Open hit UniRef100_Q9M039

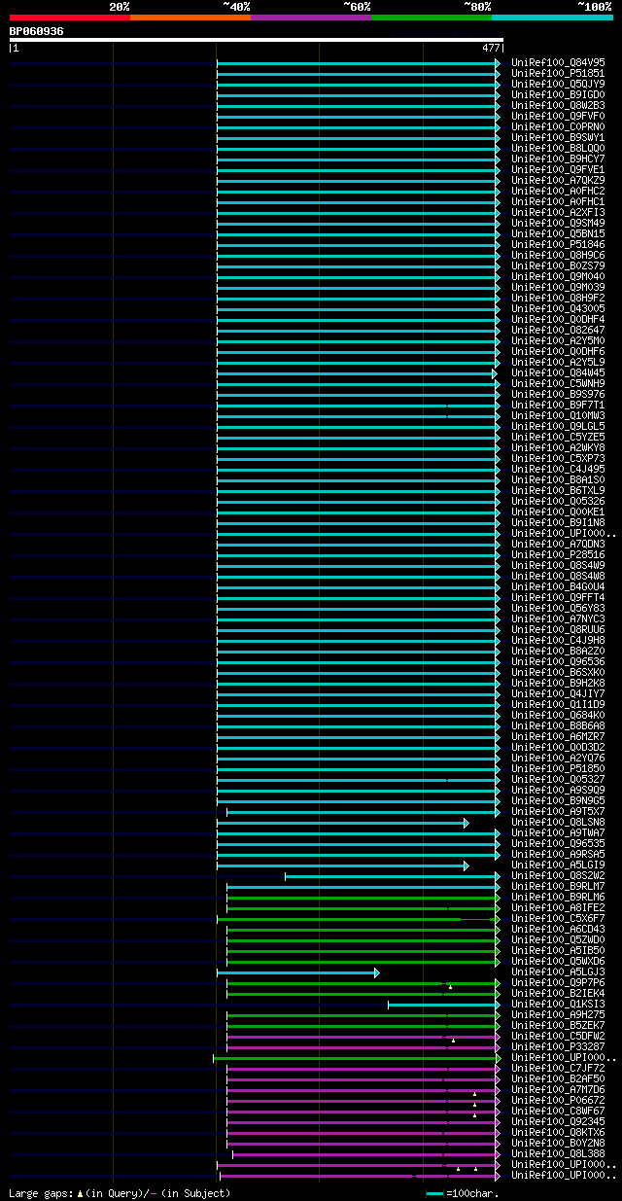[558, 287]
